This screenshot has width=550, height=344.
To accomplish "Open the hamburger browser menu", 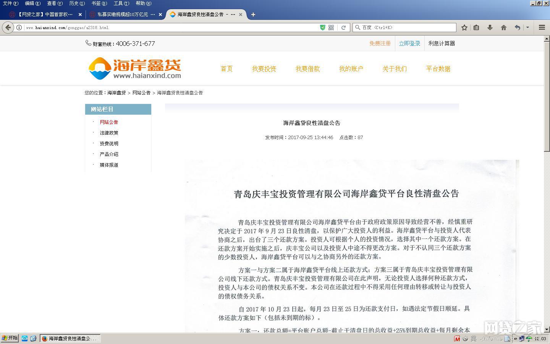I will pos(542,28).
